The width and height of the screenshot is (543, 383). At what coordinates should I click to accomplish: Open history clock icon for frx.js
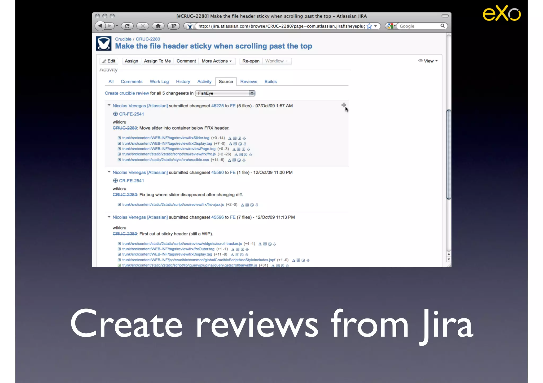[246, 154]
